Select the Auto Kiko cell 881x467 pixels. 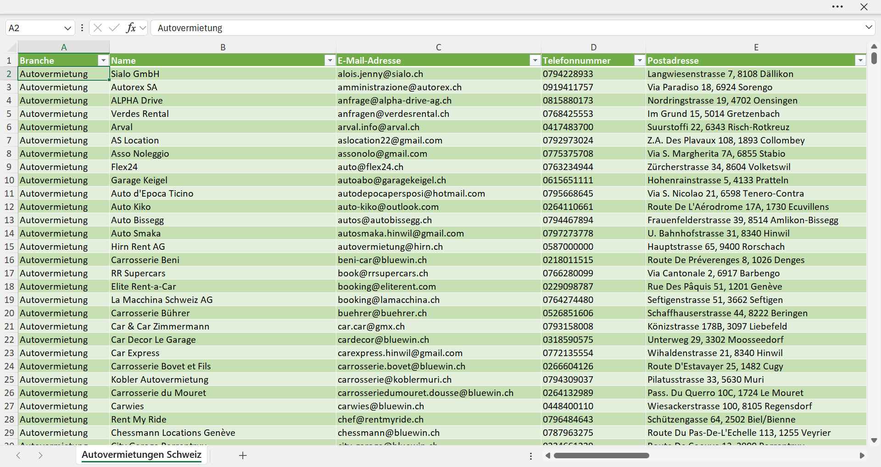223,207
